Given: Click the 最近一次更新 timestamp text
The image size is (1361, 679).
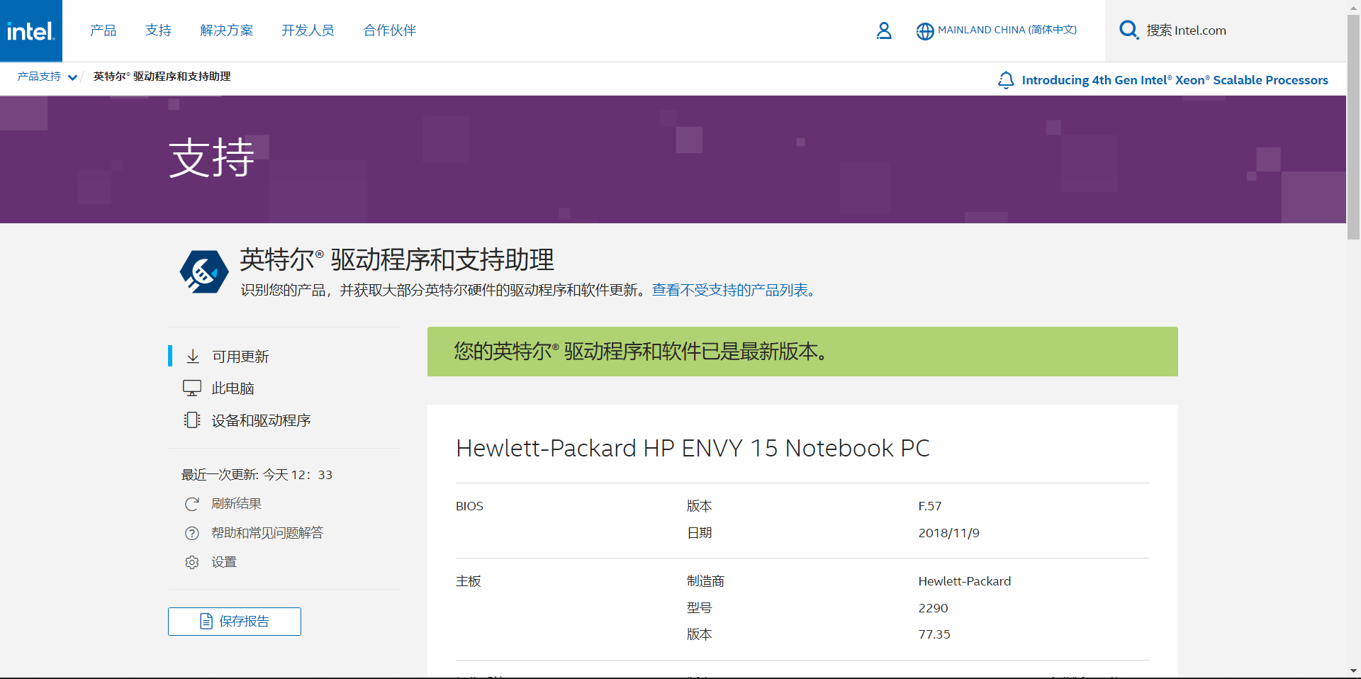Looking at the screenshot, I should (x=257, y=475).
